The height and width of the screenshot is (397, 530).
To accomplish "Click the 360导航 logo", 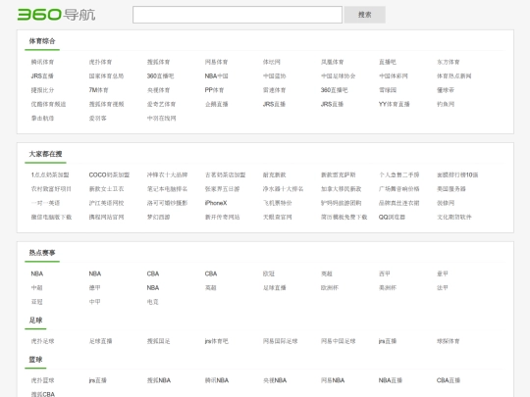I will click(x=56, y=15).
